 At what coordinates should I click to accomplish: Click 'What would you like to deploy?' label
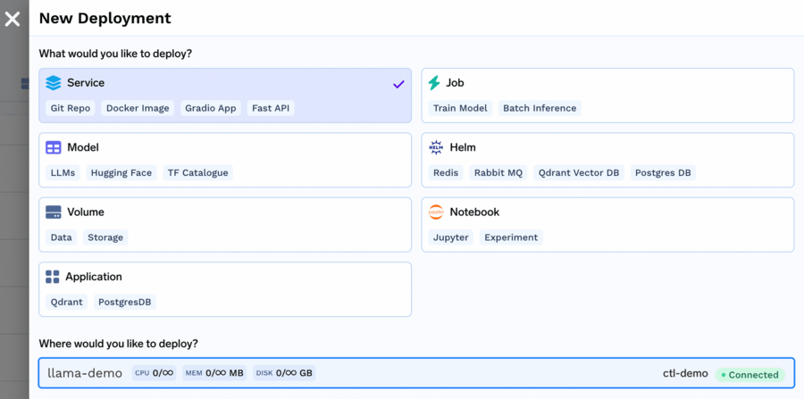(115, 54)
